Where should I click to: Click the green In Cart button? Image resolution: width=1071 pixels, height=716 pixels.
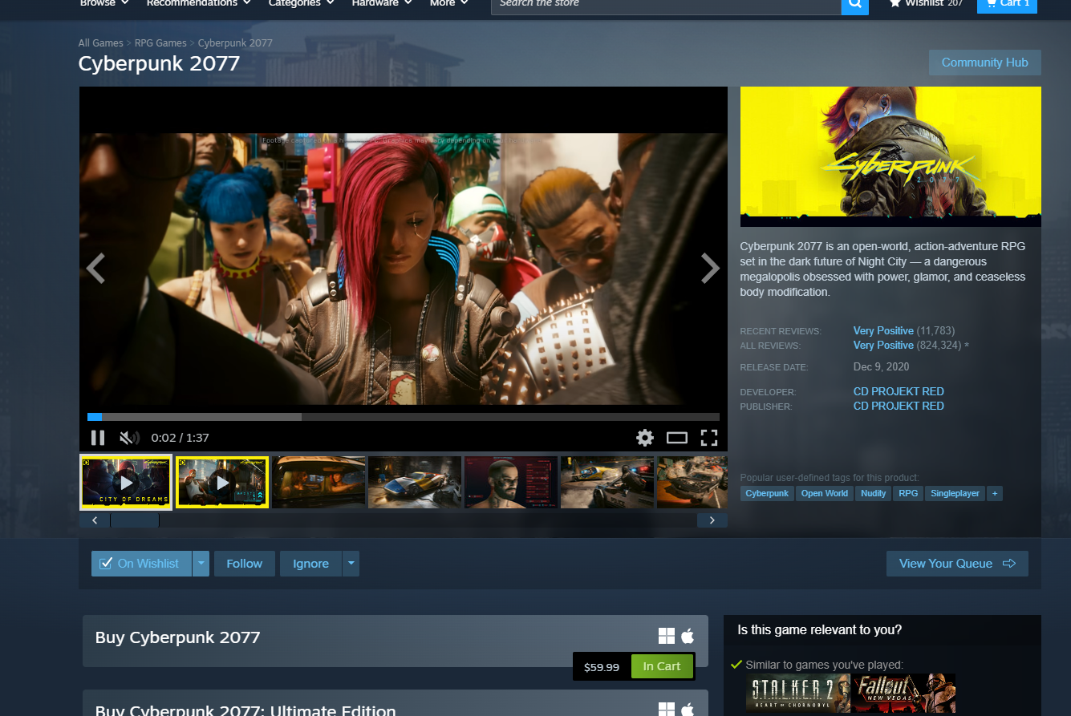pos(662,666)
